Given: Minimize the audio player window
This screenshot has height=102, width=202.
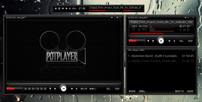Looking at the screenshot, I should (191, 18).
